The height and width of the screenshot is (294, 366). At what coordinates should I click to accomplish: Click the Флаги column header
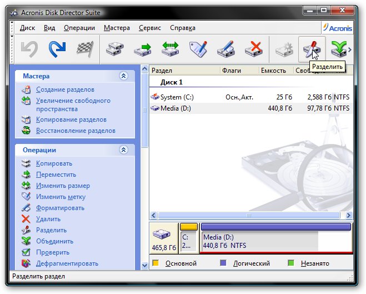tap(239, 70)
